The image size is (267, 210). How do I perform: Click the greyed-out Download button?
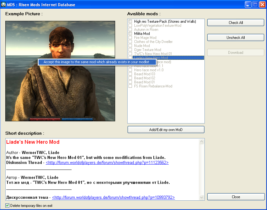[x=236, y=53]
